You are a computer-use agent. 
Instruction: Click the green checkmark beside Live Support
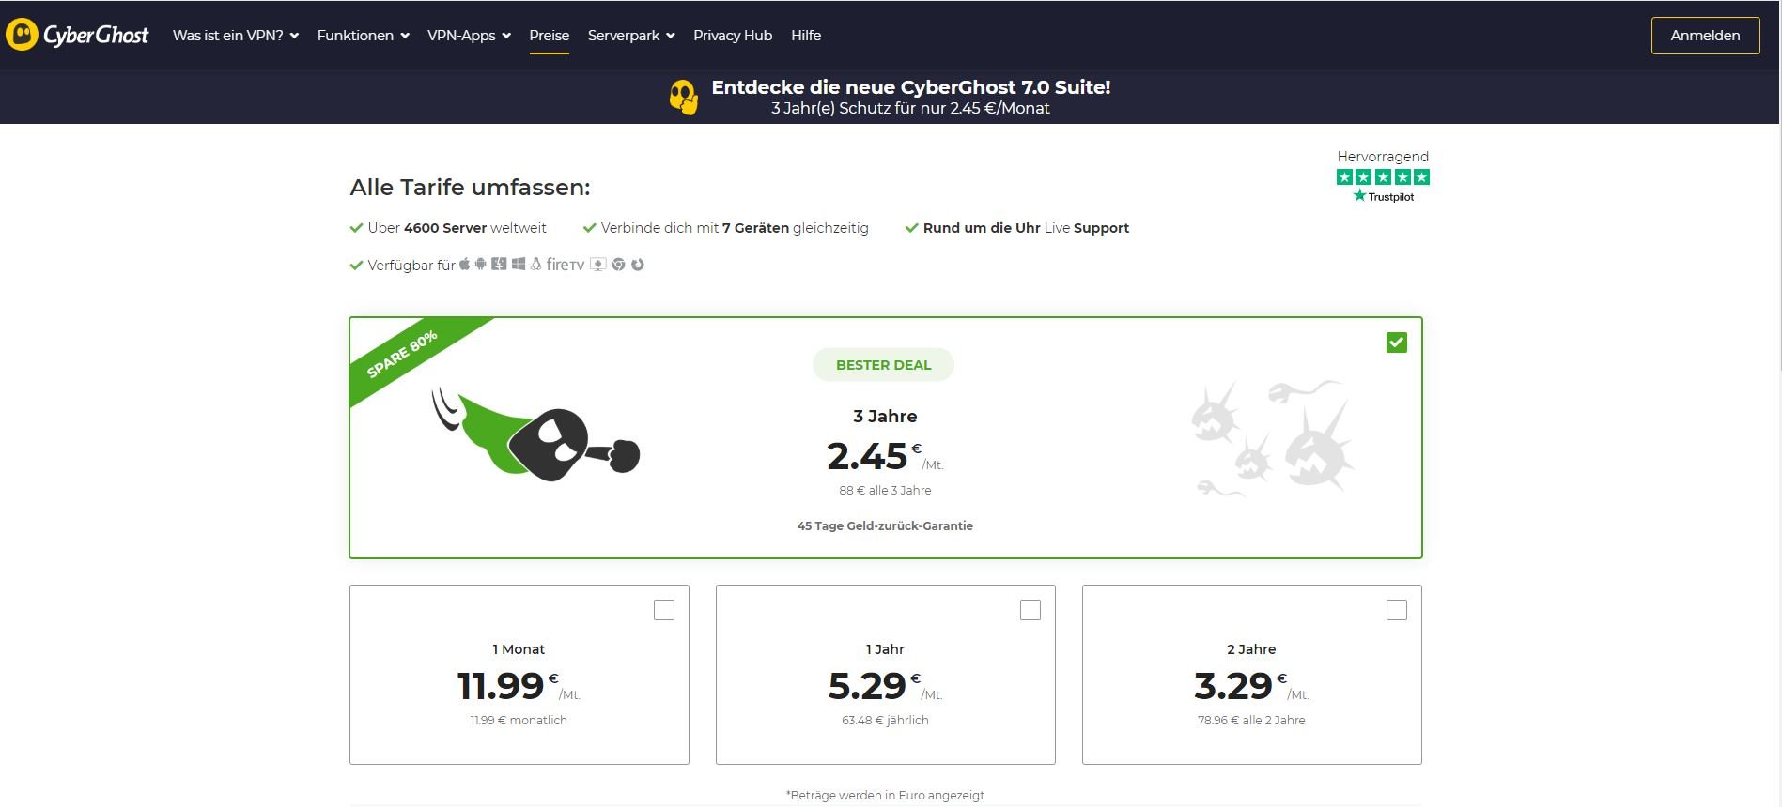pos(911,228)
